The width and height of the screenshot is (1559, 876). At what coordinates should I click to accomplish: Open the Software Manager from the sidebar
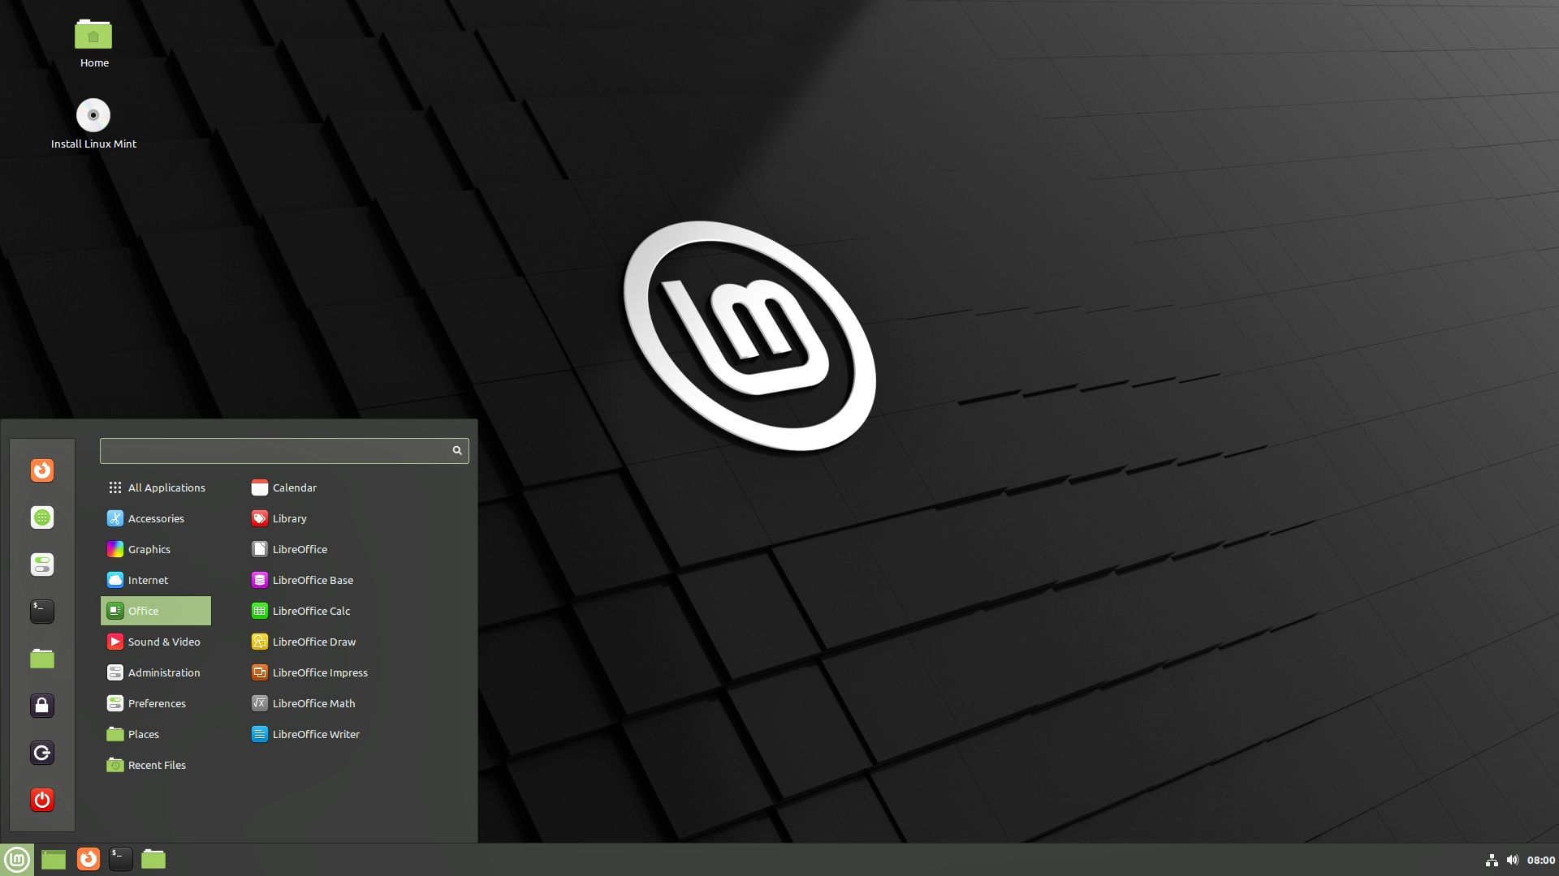coord(42,517)
